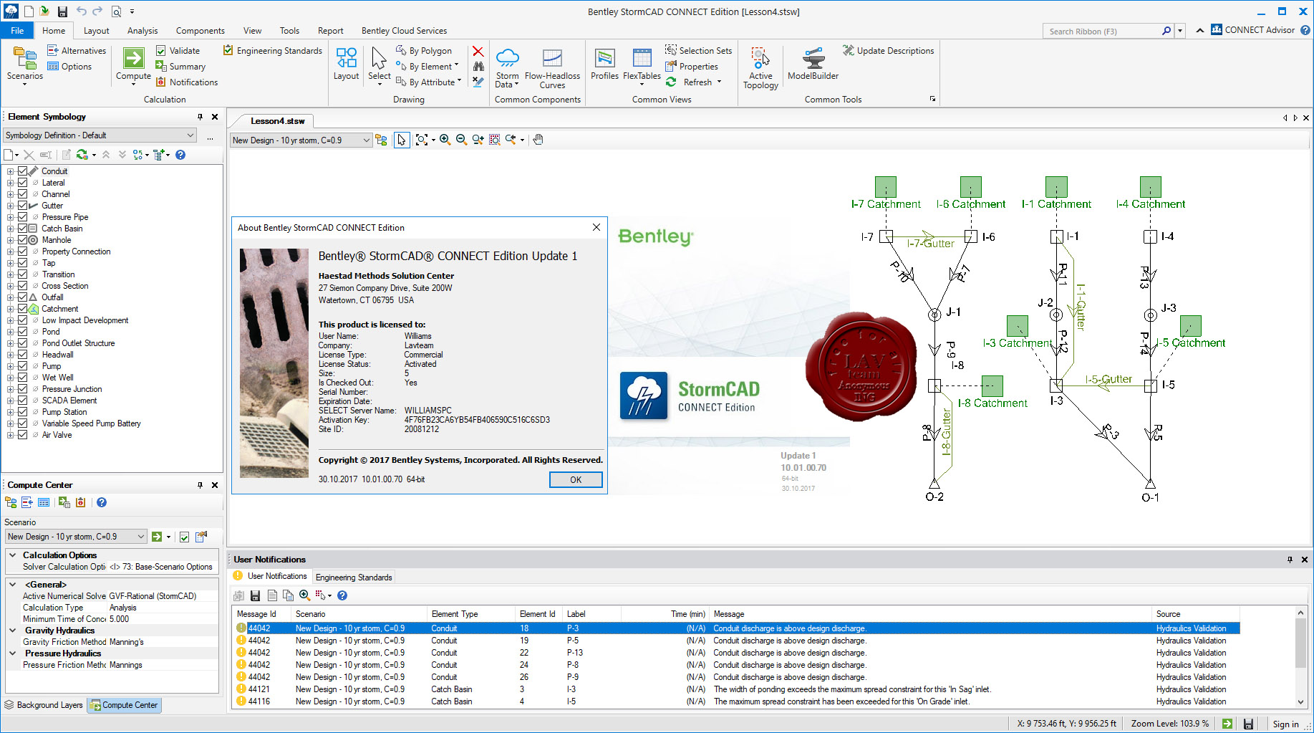Toggle Pump Station symbology checkbox
This screenshot has height=733, width=1314.
pyautogui.click(x=22, y=412)
